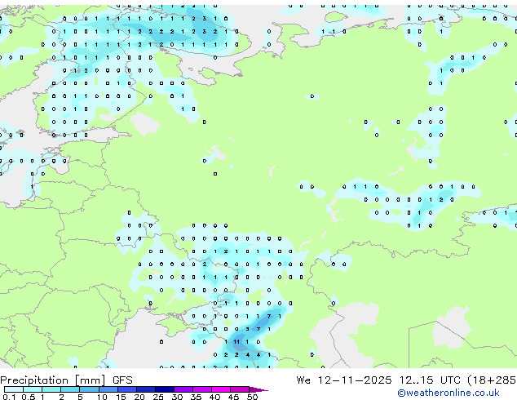The width and height of the screenshot is (517, 400).
Task: Click the legend label "20"
Action: tap(139, 397)
